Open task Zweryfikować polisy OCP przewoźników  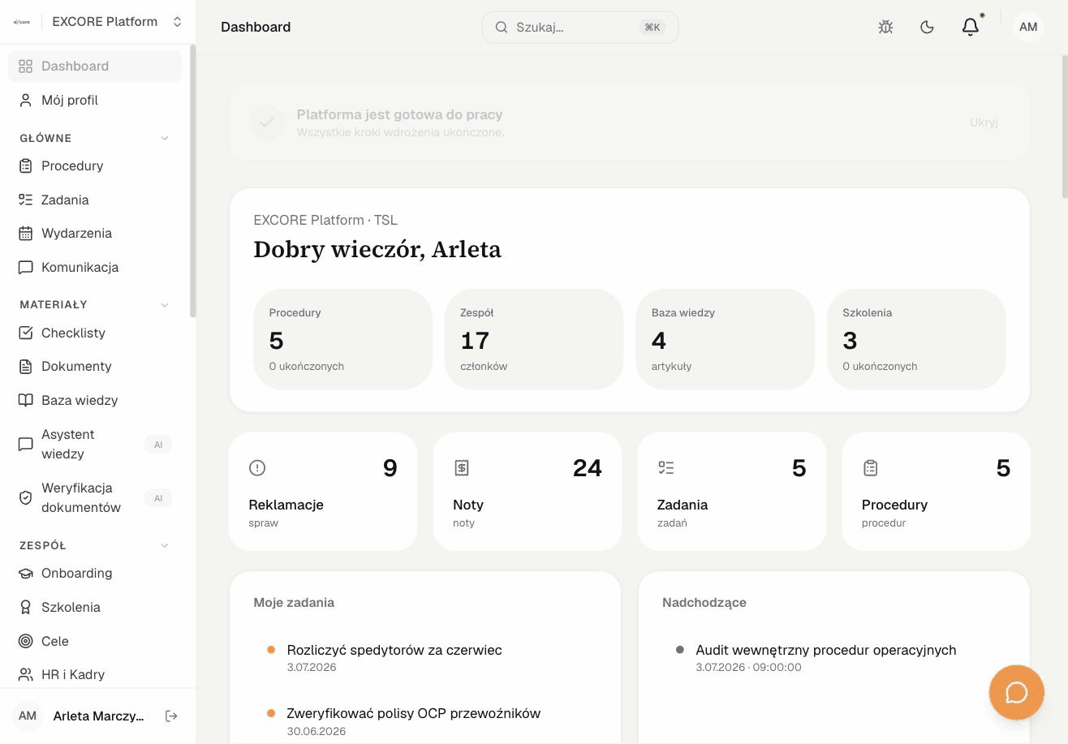click(414, 713)
